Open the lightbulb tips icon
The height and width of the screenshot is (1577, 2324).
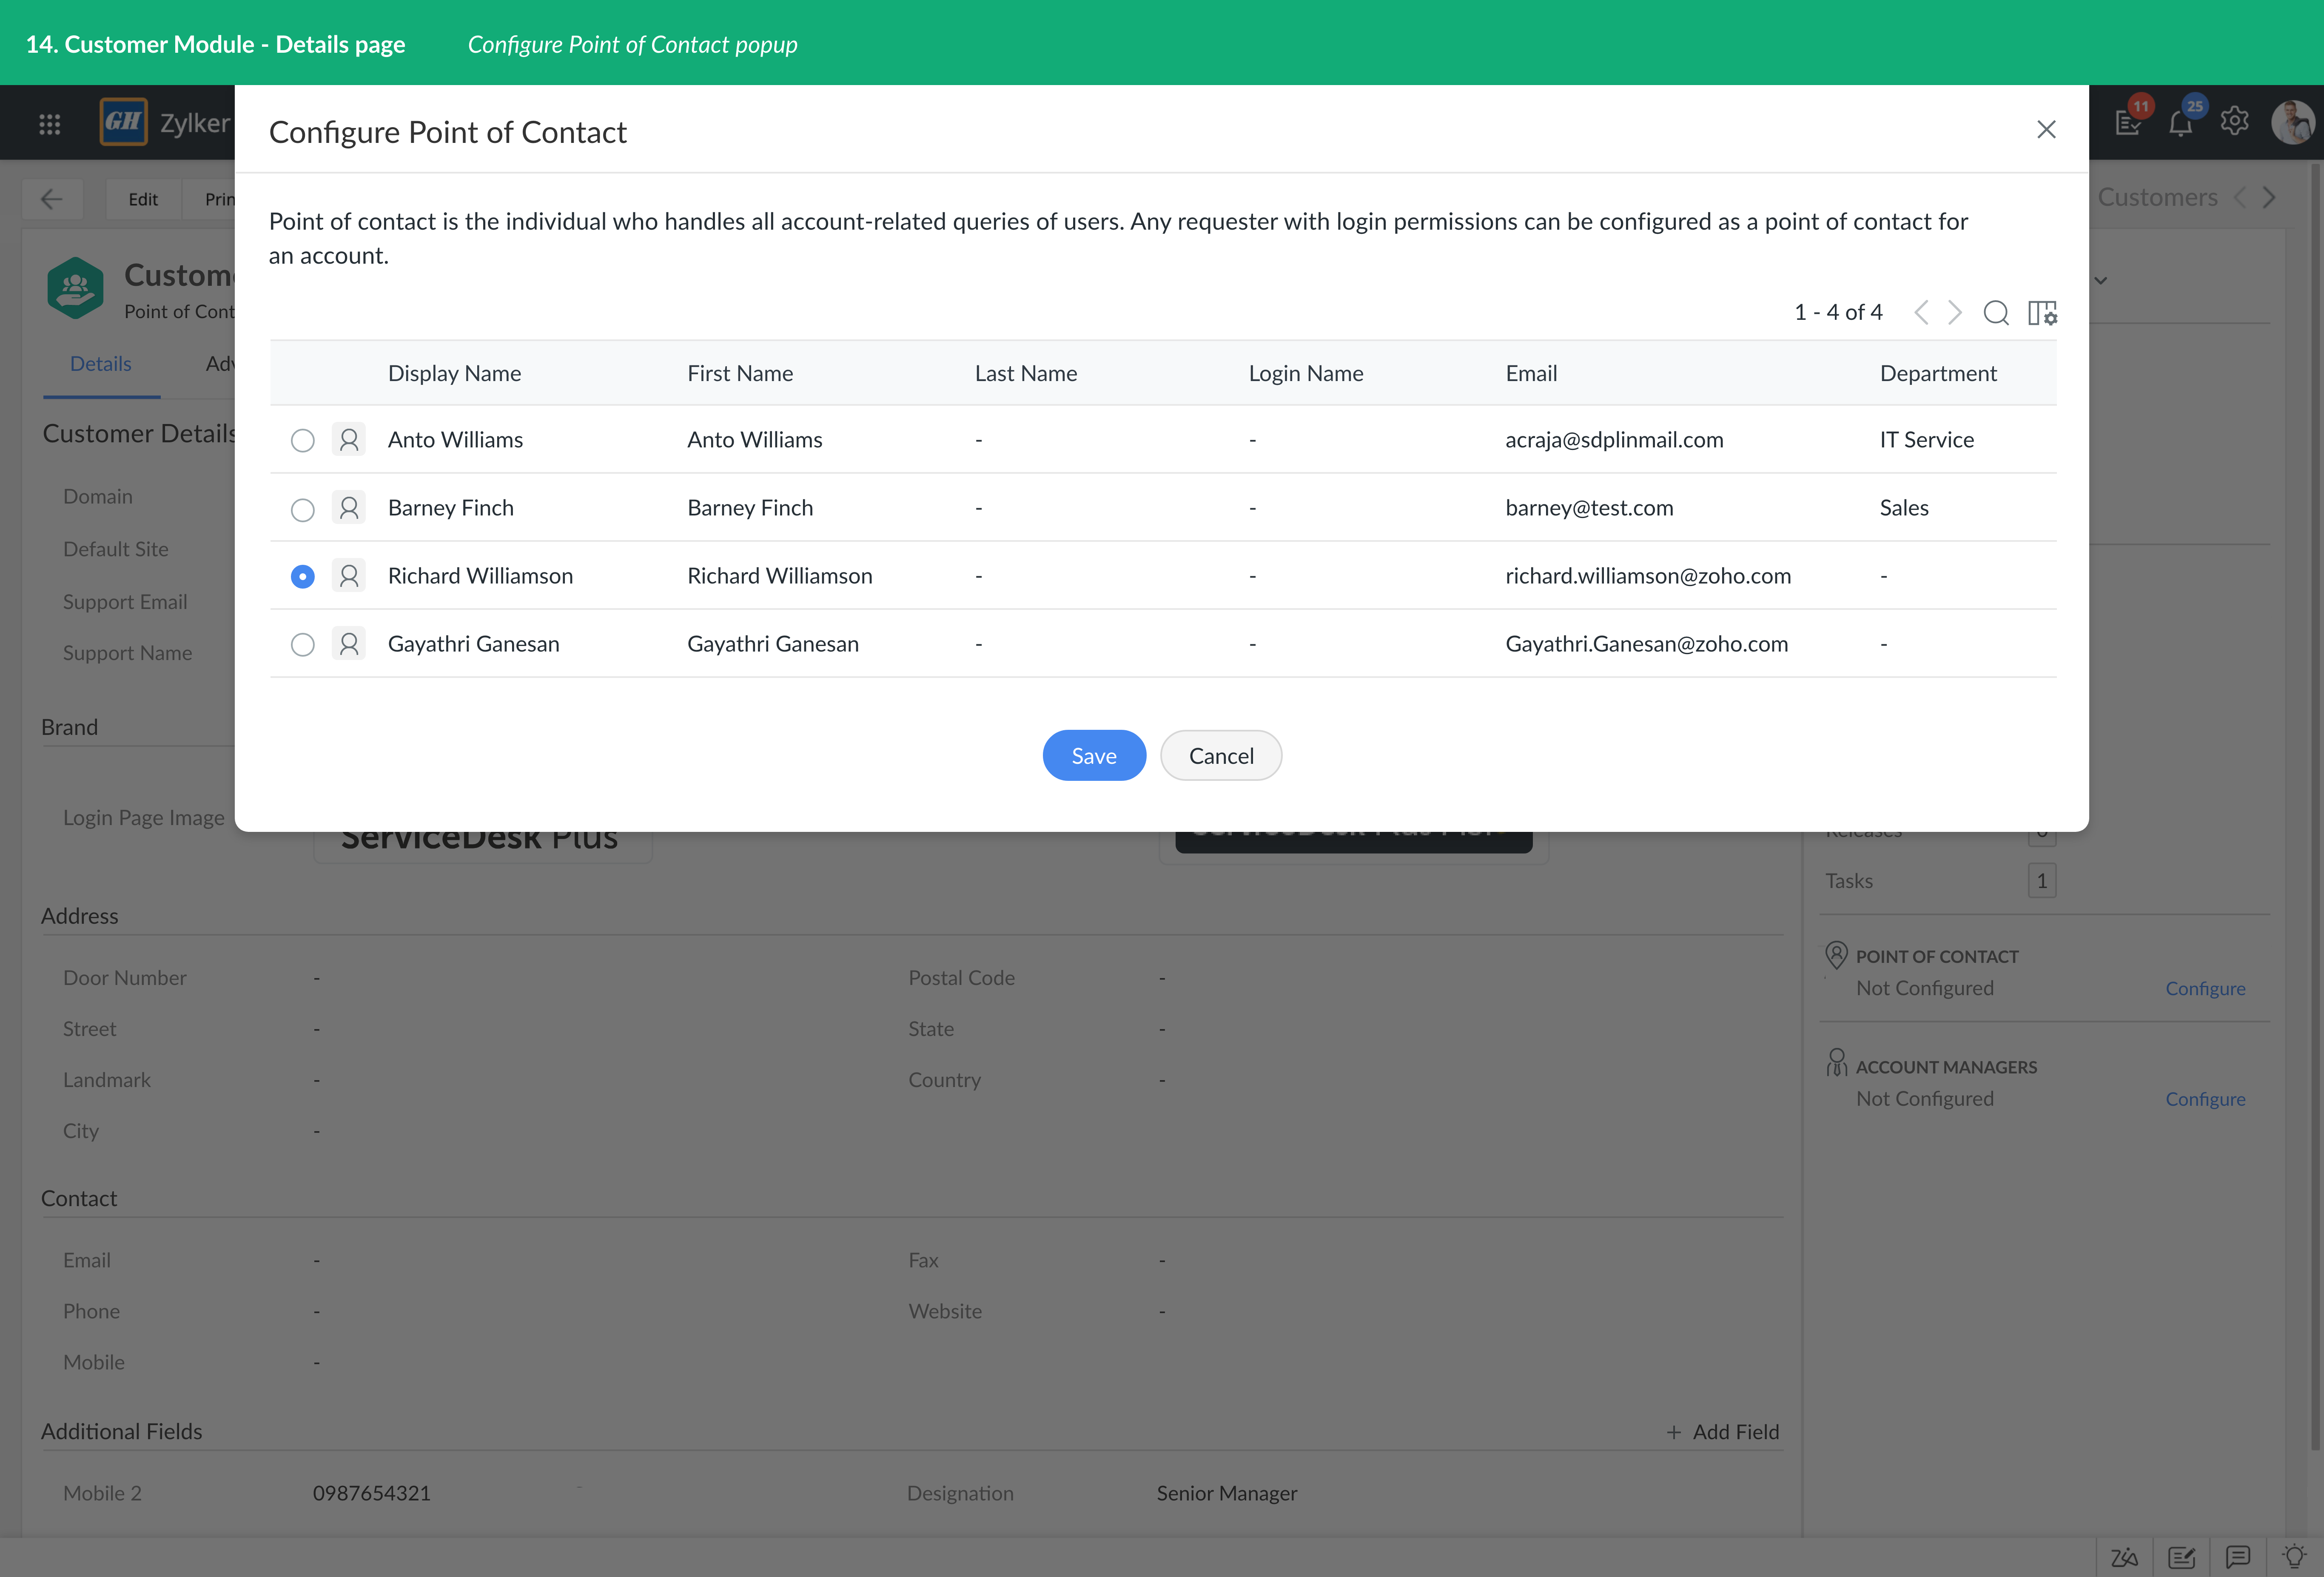2294,1556
